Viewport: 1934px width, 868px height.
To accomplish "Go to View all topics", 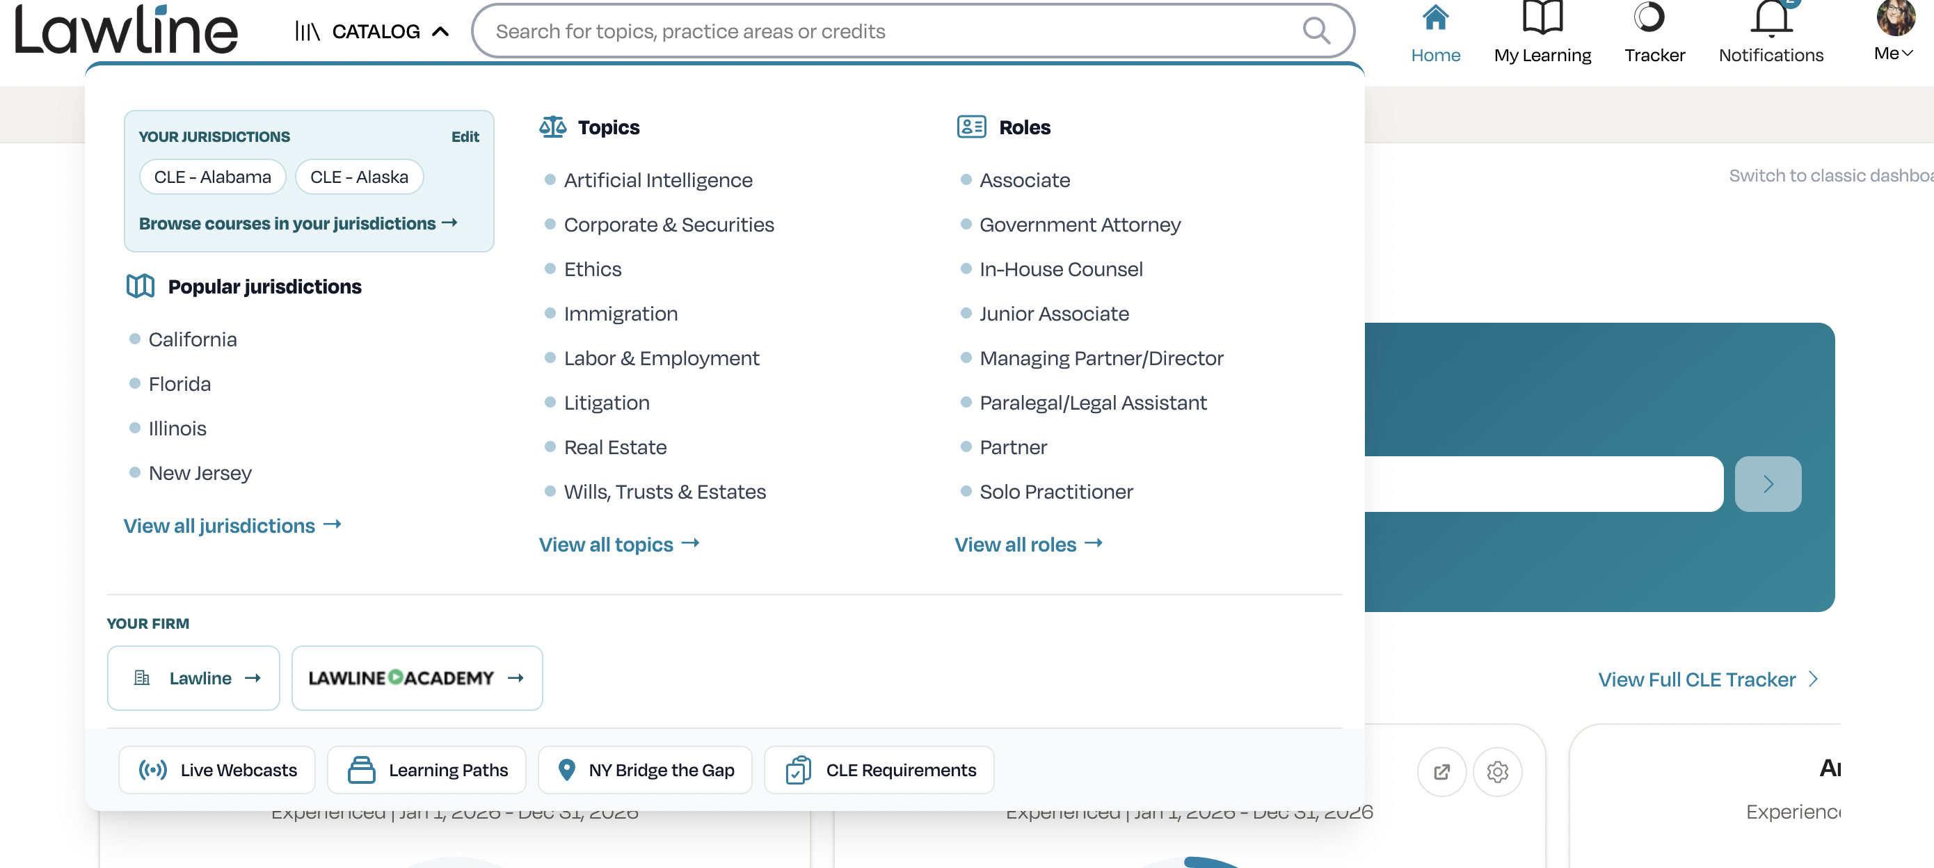I will (x=618, y=545).
